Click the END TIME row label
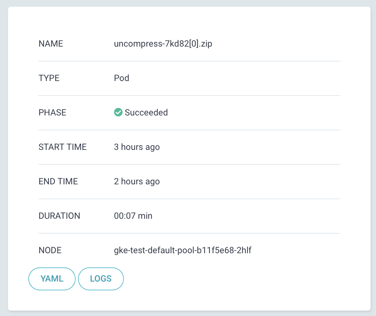 tap(58, 181)
